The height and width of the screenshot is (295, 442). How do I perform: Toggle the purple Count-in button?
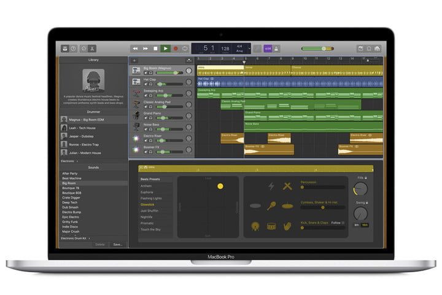(x=268, y=49)
